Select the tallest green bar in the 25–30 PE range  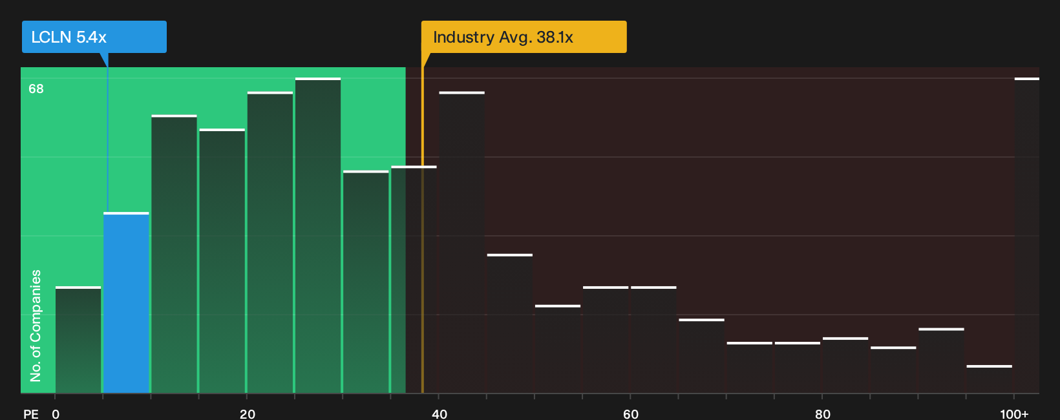318,235
